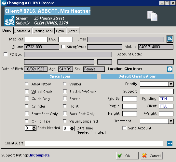Image resolution: width=176 pixels, height=162 pixels.
Task: Click the copy documents icon in the header
Action: click(x=152, y=16)
